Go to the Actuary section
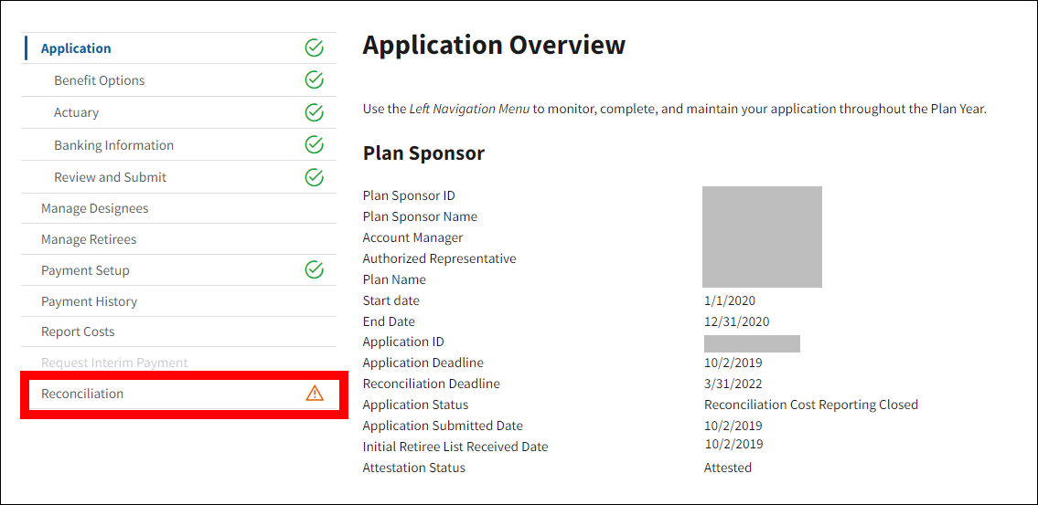Image resolution: width=1038 pixels, height=505 pixels. click(x=76, y=112)
